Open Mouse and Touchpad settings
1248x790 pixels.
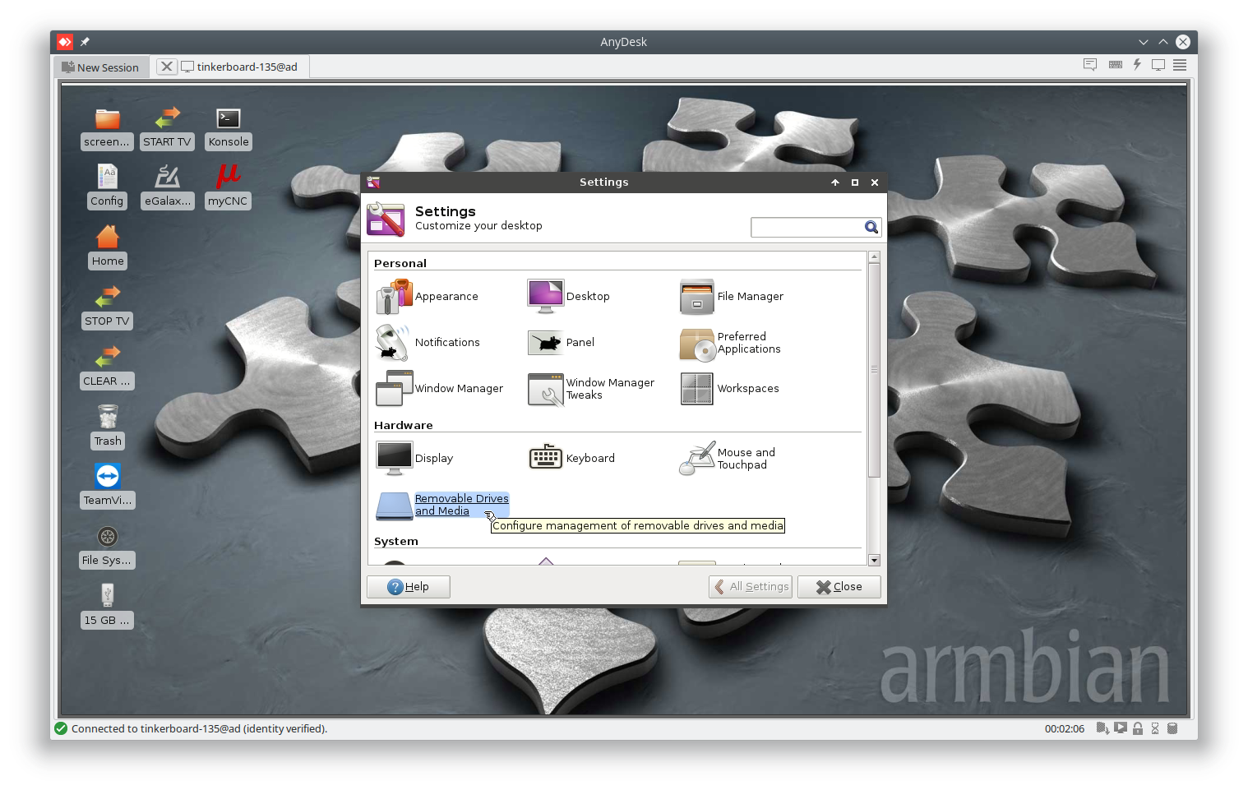click(728, 459)
